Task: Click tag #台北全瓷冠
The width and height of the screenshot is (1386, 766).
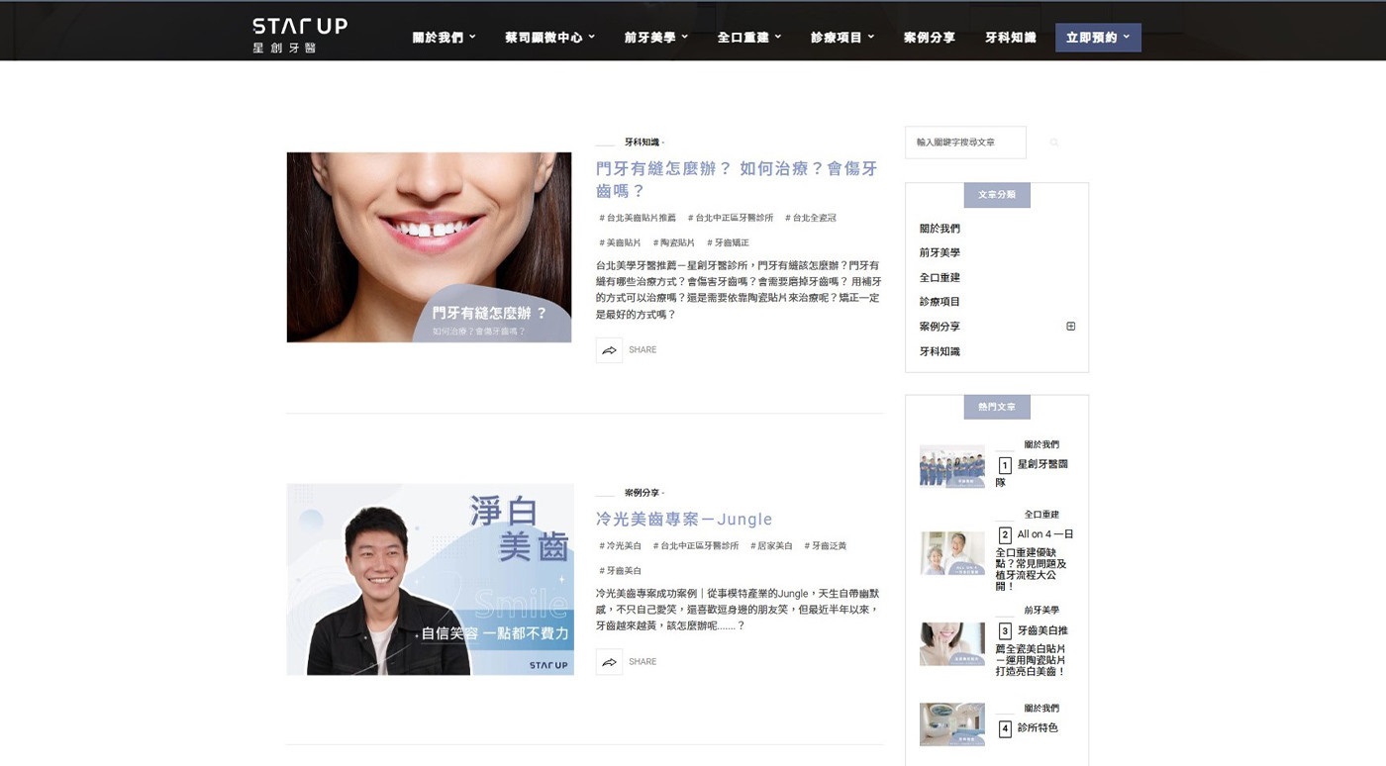Action: click(811, 218)
